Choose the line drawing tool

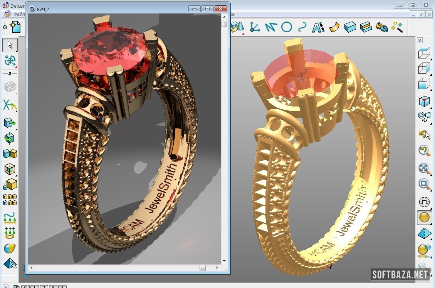tap(271, 27)
